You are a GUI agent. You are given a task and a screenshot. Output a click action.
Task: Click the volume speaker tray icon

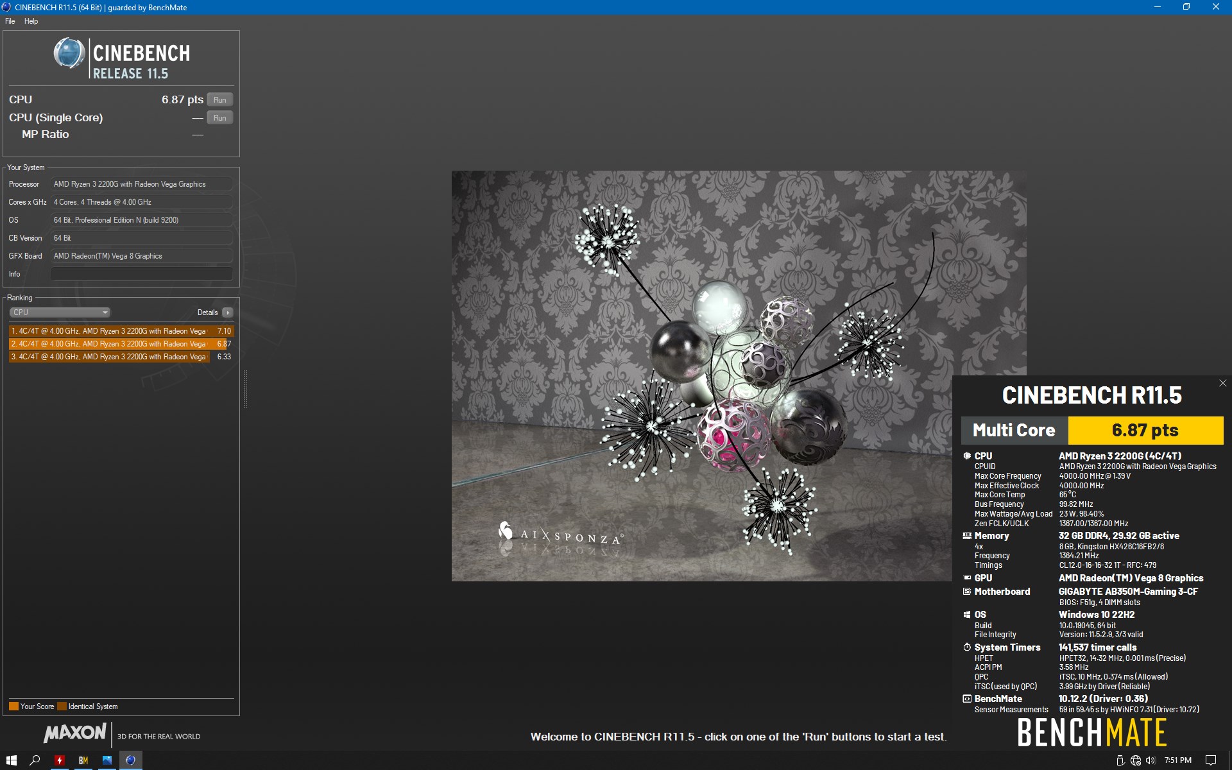coord(1151,760)
